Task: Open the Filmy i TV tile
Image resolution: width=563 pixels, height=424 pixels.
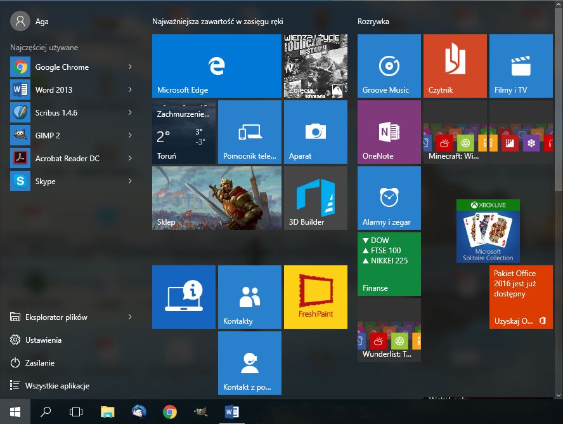Action: 521,65
